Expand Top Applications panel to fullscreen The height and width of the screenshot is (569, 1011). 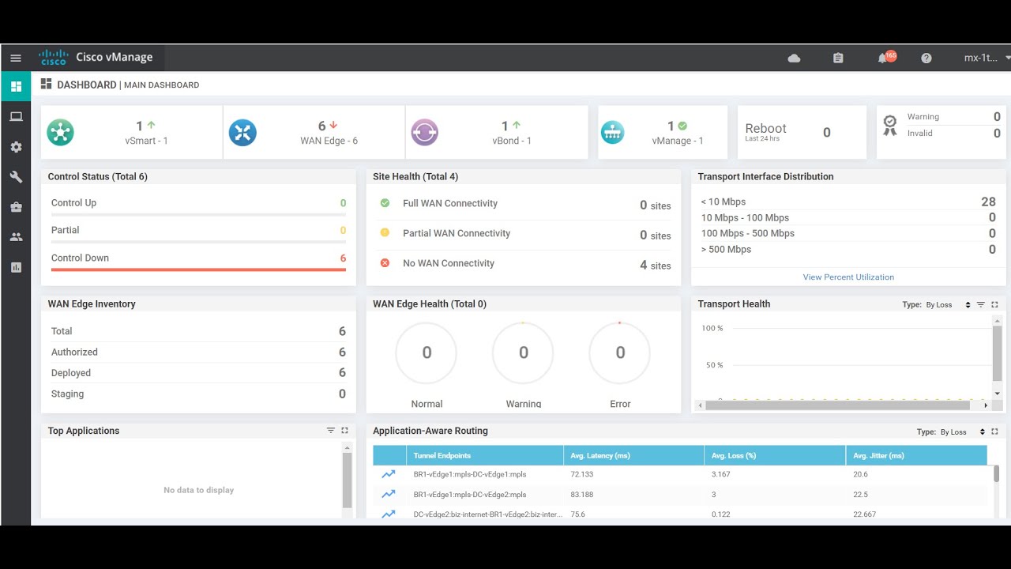click(344, 431)
